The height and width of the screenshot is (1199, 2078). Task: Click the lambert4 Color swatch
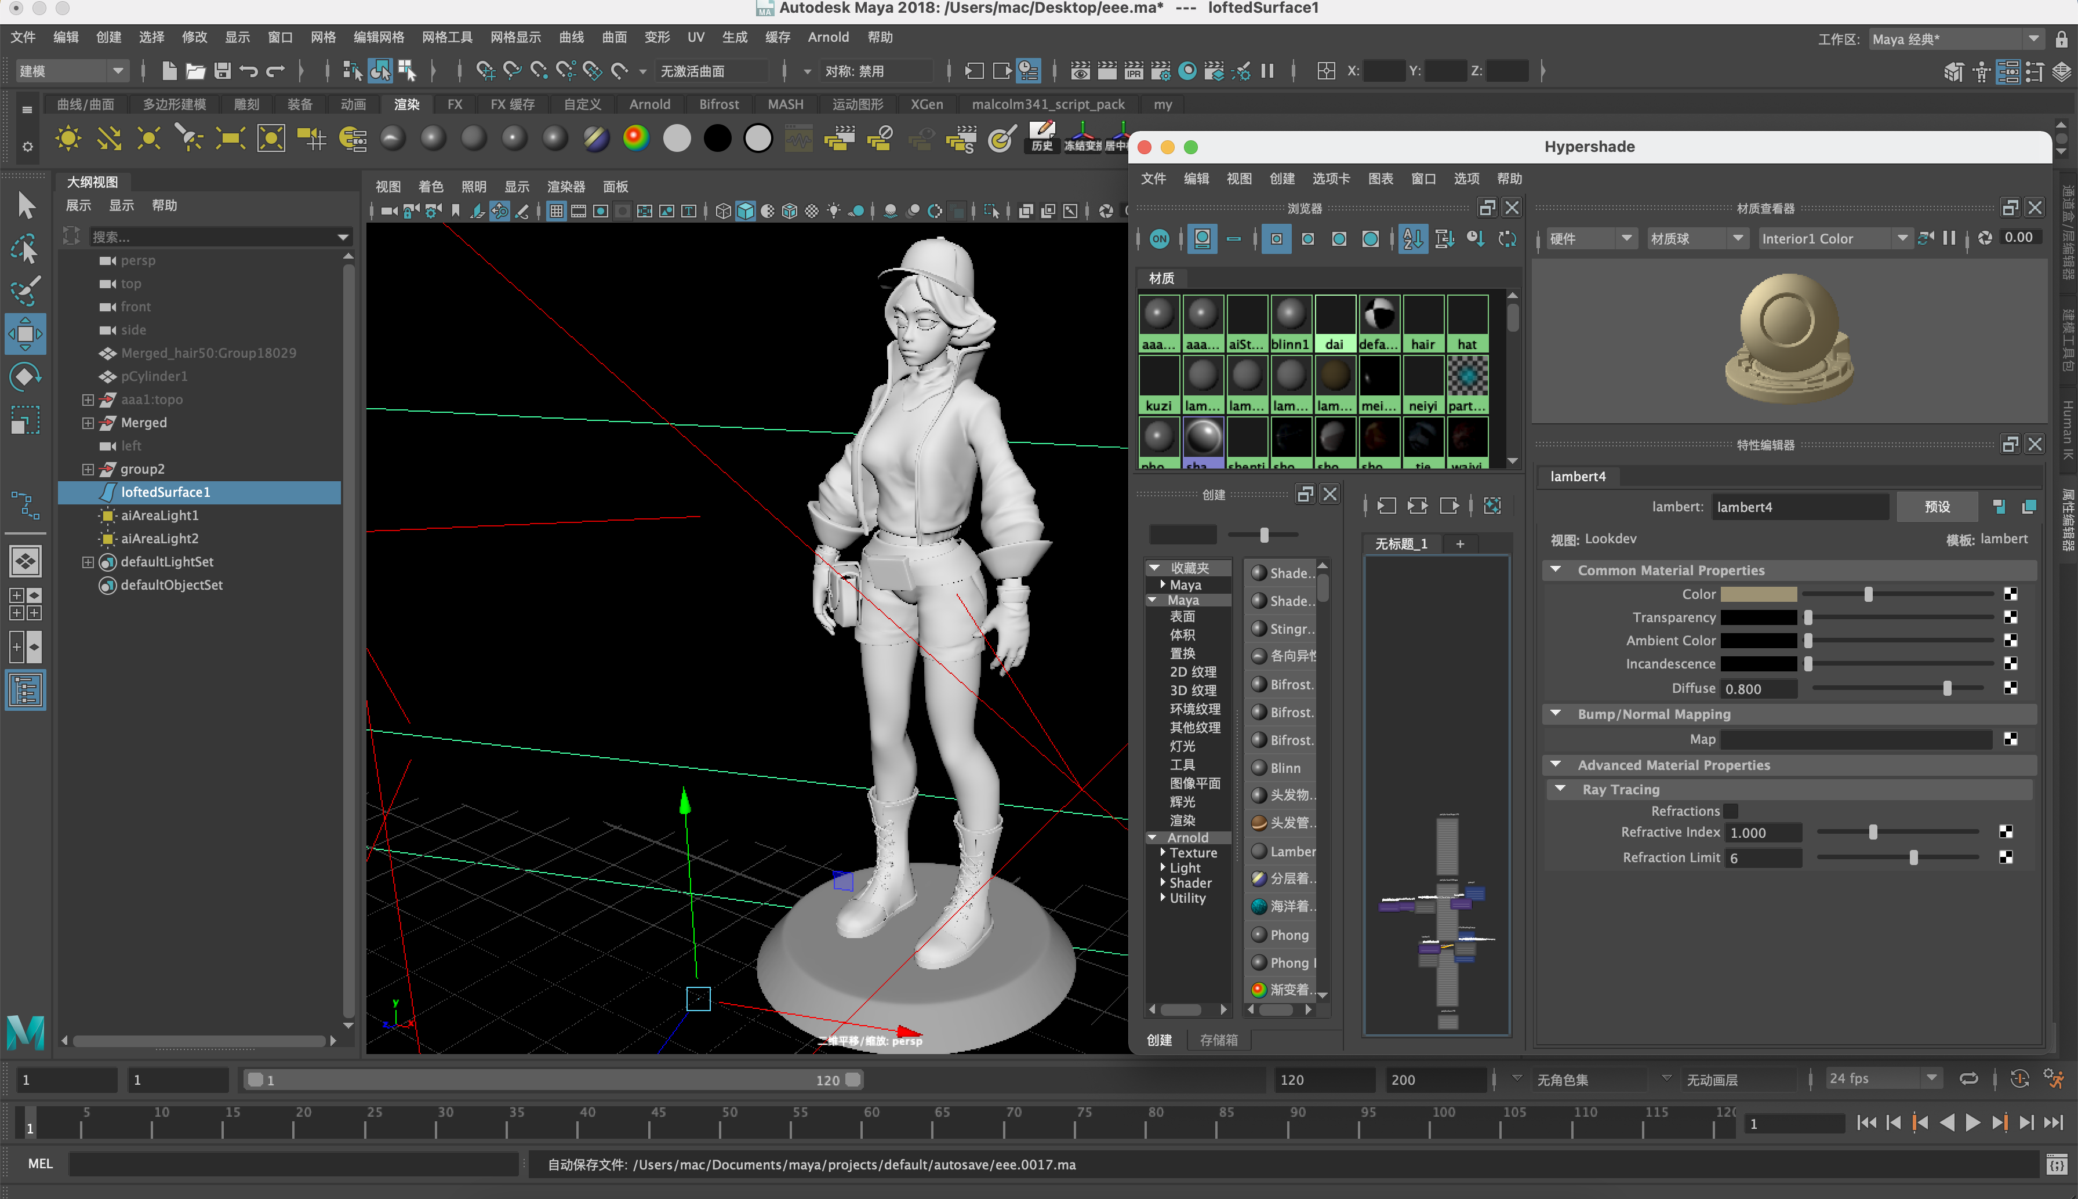[x=1759, y=594]
